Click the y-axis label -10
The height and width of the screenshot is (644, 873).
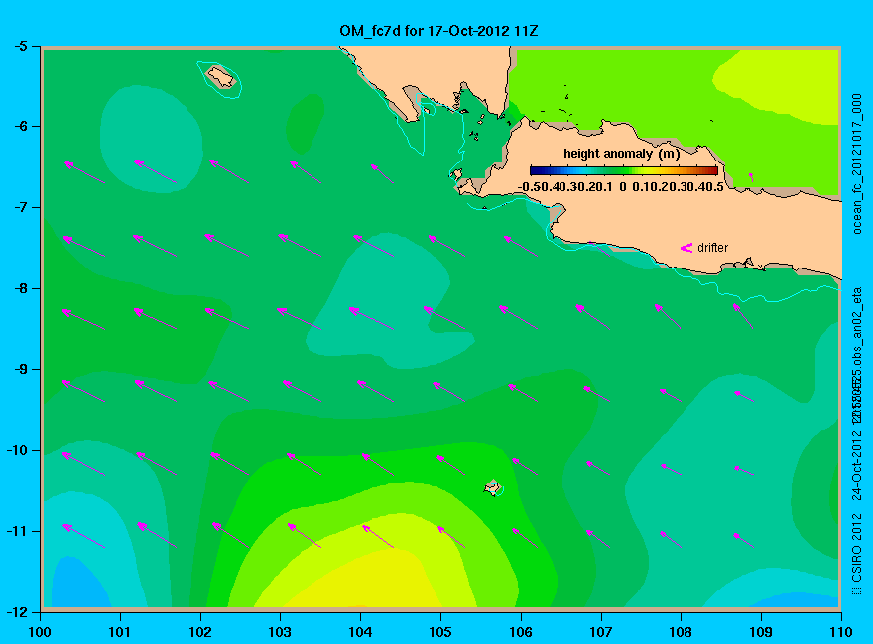tap(17, 450)
